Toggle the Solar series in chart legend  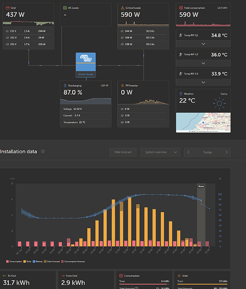click(27, 261)
